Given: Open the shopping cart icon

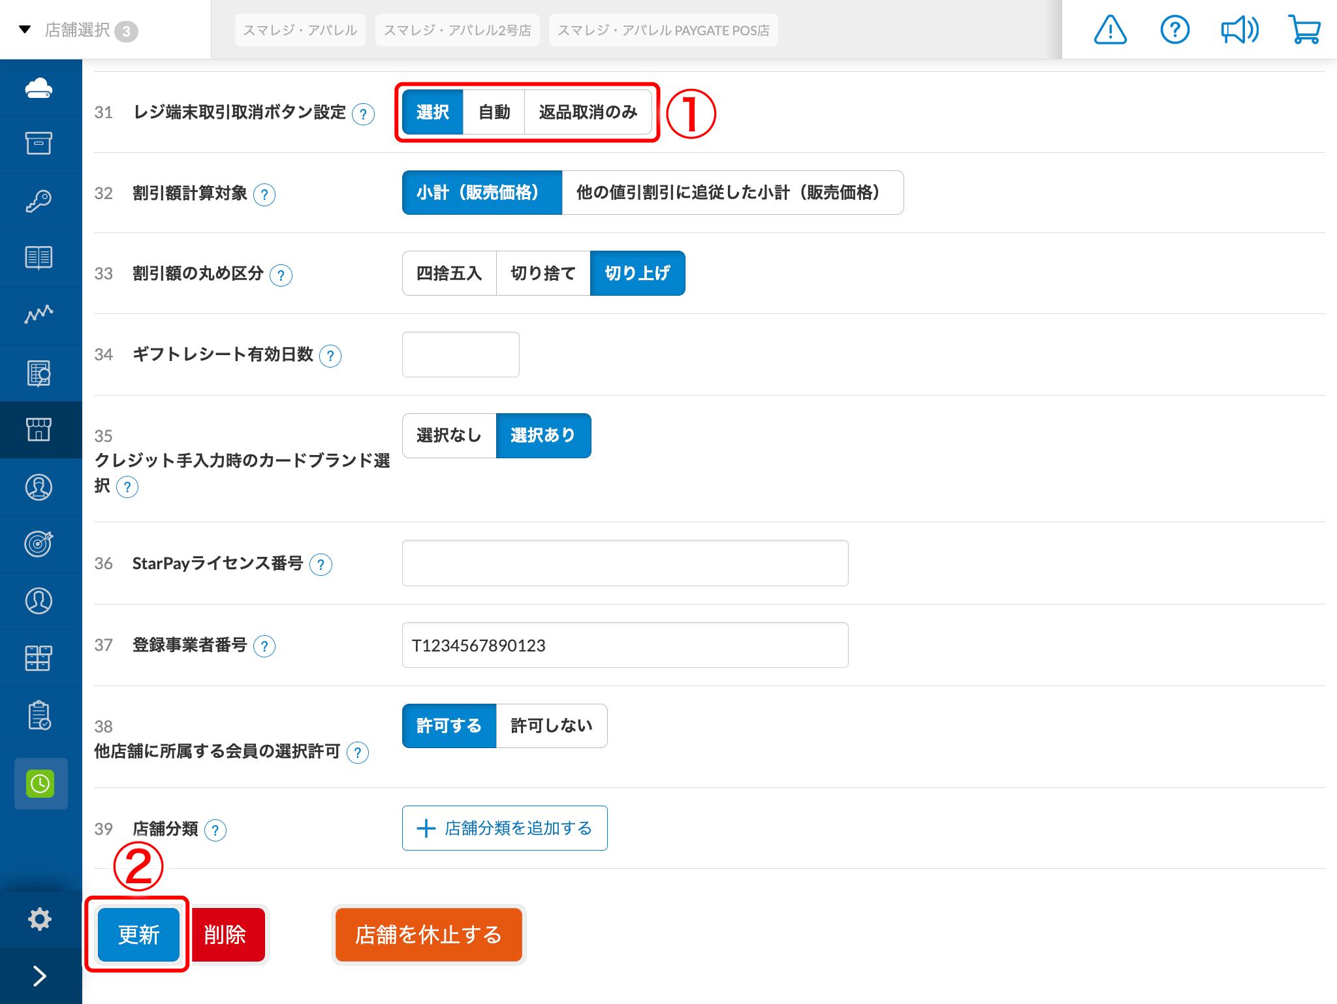Looking at the screenshot, I should point(1304,30).
